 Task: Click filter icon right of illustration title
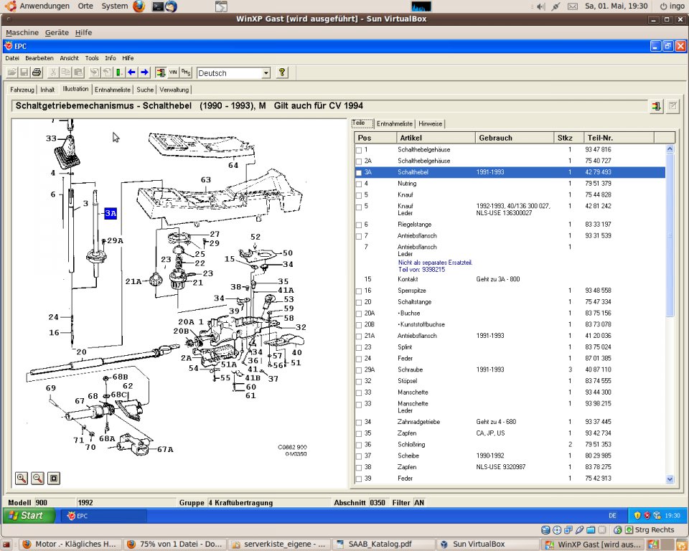pos(657,106)
